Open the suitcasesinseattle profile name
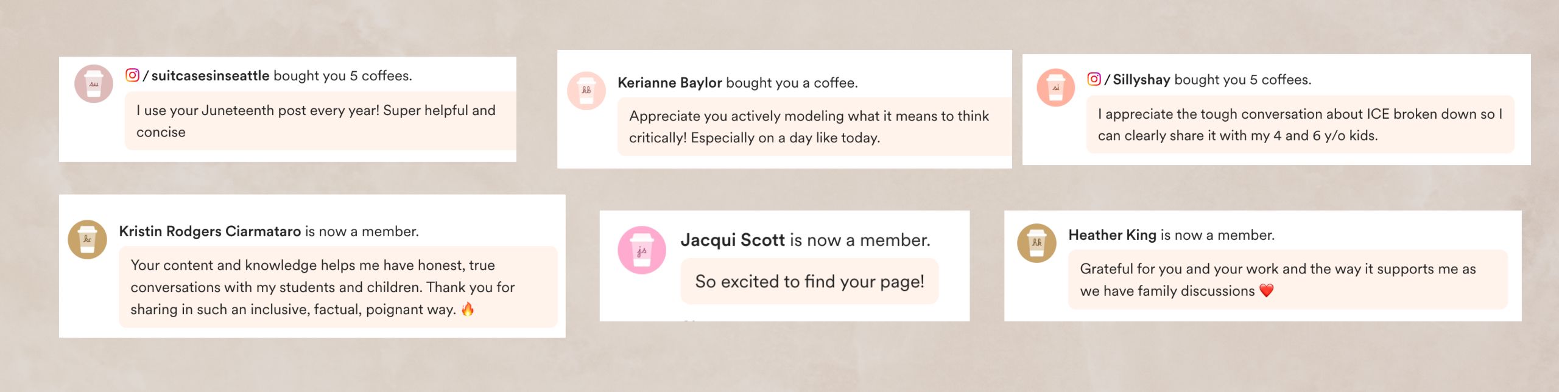1559x392 pixels. (x=210, y=75)
